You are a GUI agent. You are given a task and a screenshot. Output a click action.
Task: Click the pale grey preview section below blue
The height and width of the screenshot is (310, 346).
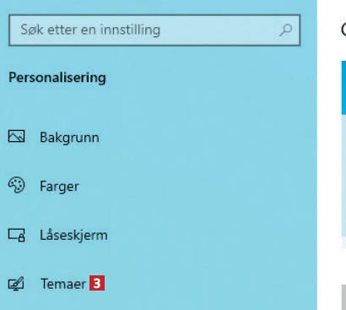[x=343, y=176]
